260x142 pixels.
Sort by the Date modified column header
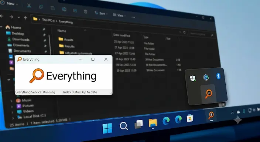122,35
